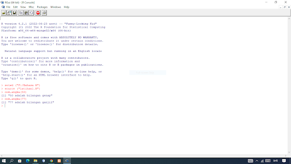Switch to Google Chrome in the taskbar
Viewport: 291px width, 164px height.
(x=51, y=161)
